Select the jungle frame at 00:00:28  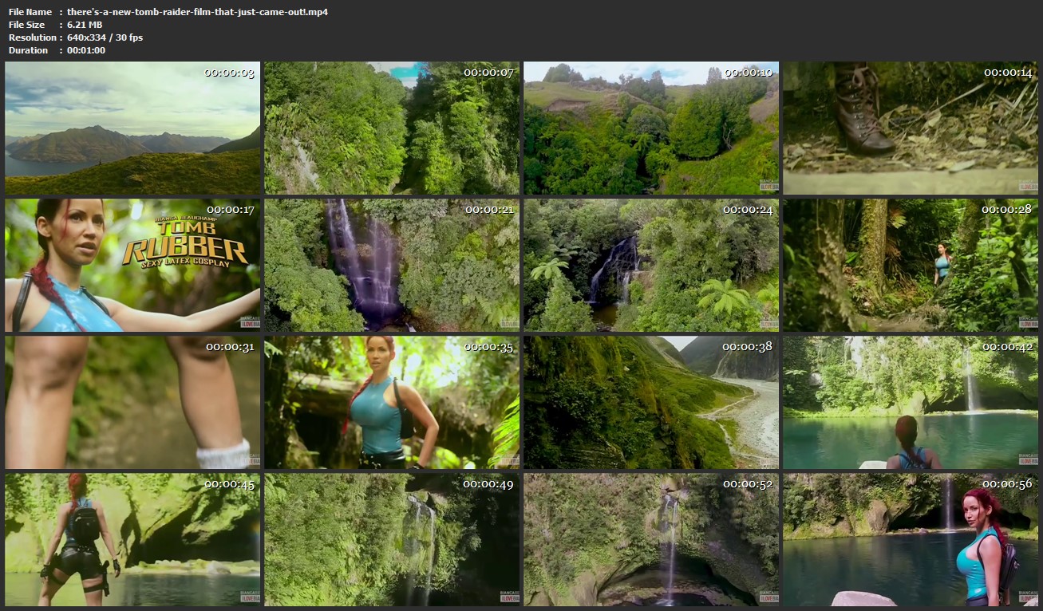[911, 266]
